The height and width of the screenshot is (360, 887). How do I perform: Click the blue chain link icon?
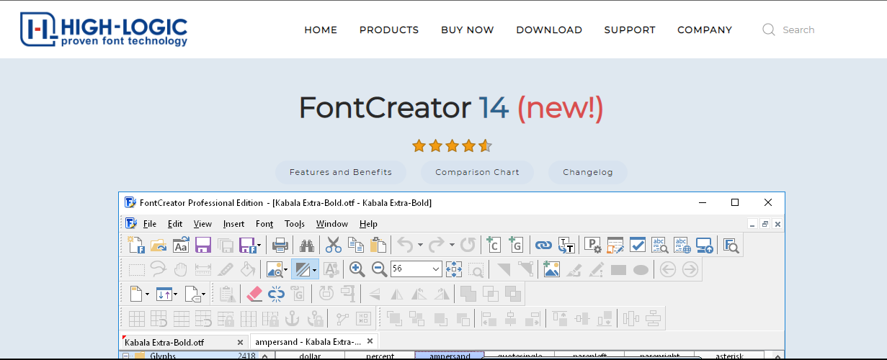tap(543, 245)
